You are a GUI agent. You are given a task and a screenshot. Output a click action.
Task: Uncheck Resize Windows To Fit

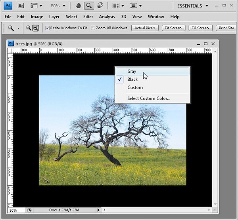pyautogui.click(x=47, y=28)
